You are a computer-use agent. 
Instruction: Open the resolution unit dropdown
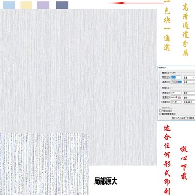coord(189,102)
